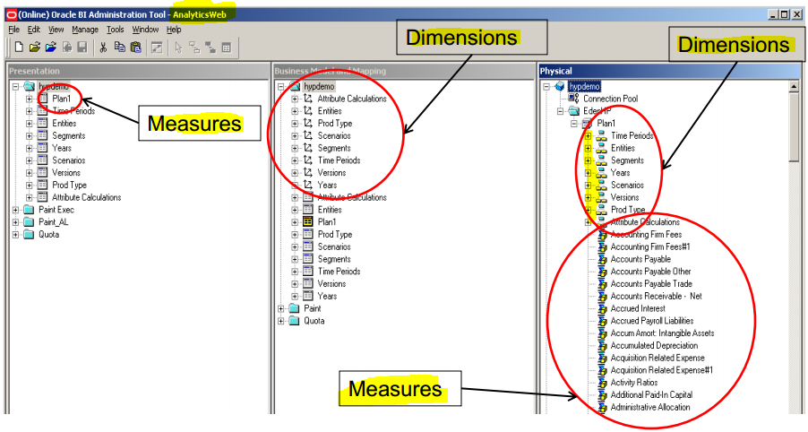Viewport: 808px width, 432px height.
Task: Open the Tools menu
Action: [115, 30]
